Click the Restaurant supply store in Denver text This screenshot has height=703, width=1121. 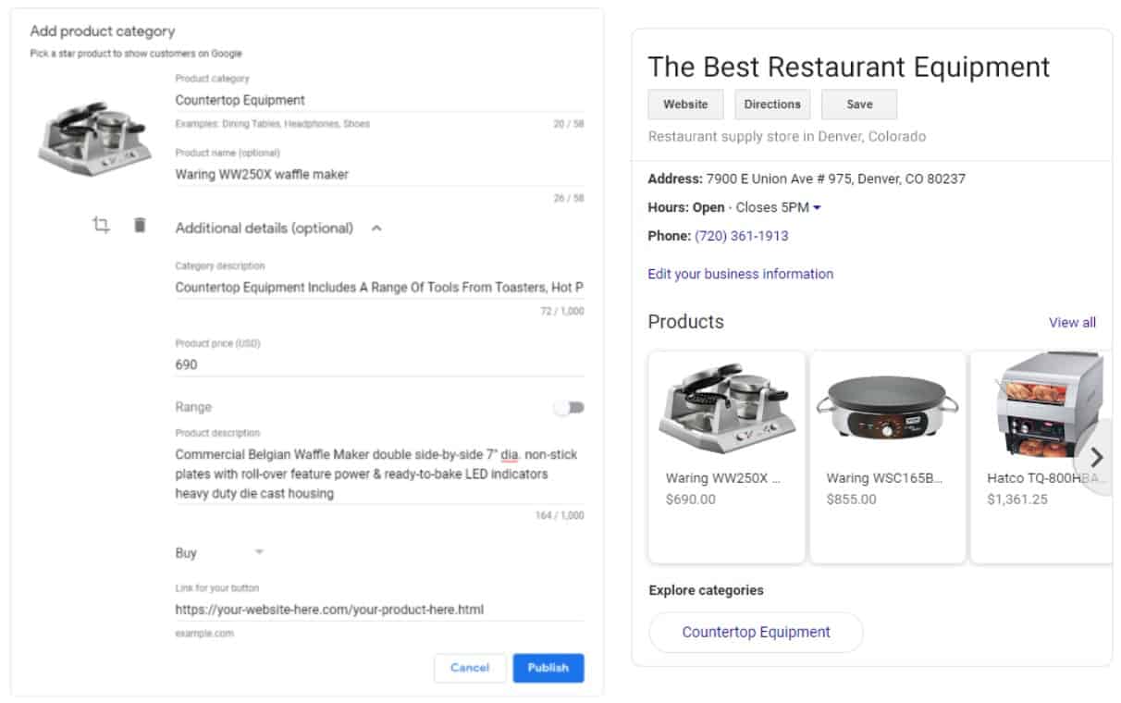coord(787,136)
